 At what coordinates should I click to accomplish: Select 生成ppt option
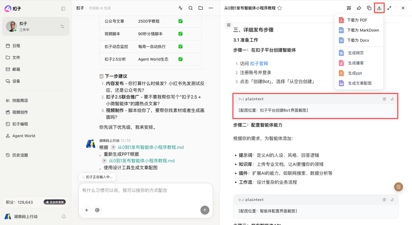(359, 73)
